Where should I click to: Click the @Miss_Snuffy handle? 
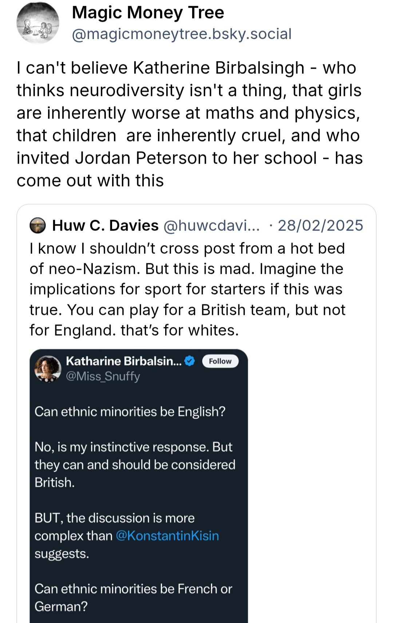103,376
